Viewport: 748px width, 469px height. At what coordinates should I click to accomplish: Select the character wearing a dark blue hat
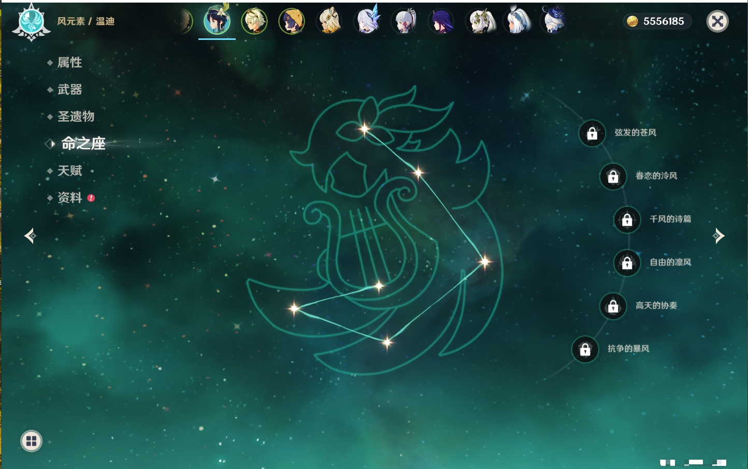554,21
